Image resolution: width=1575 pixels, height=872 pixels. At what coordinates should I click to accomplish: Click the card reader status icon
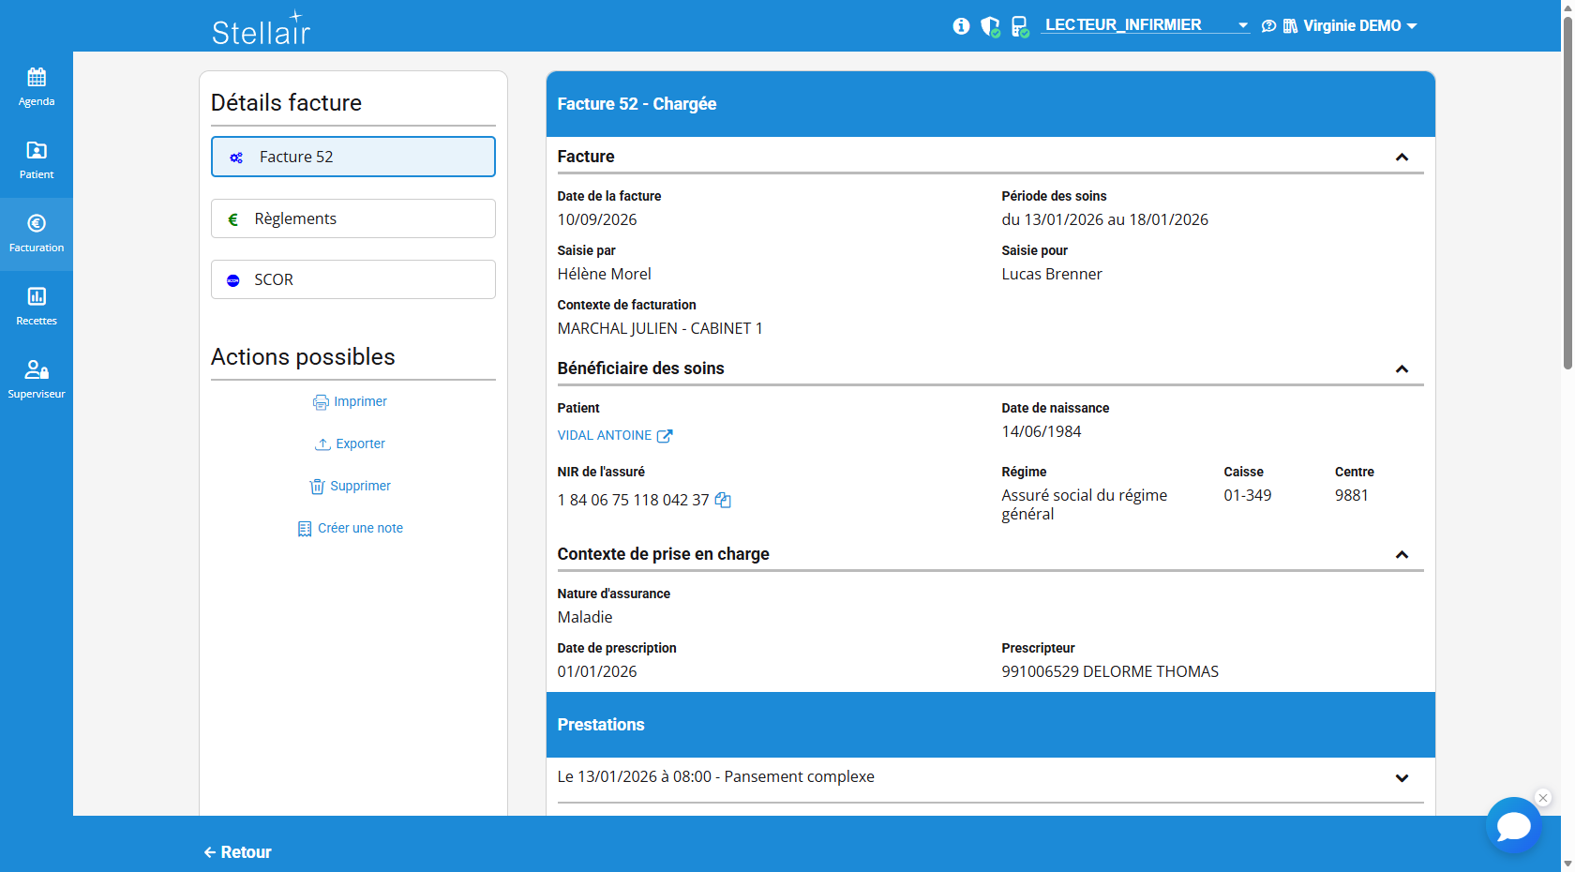pyautogui.click(x=1020, y=26)
